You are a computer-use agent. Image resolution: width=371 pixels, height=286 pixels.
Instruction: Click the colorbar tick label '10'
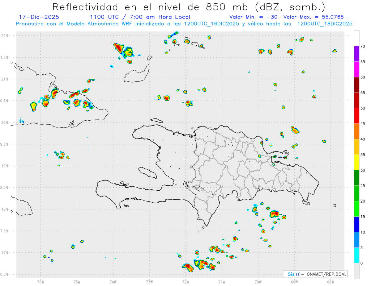click(x=363, y=232)
